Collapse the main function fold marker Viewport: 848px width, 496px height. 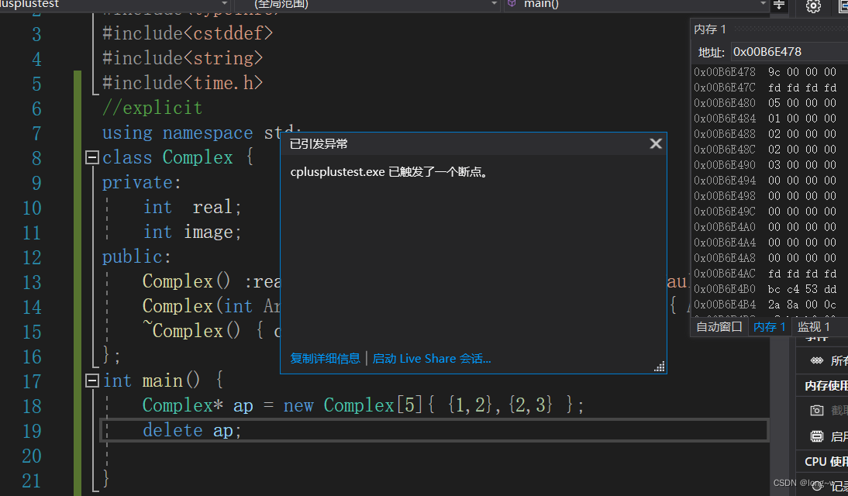click(92, 380)
